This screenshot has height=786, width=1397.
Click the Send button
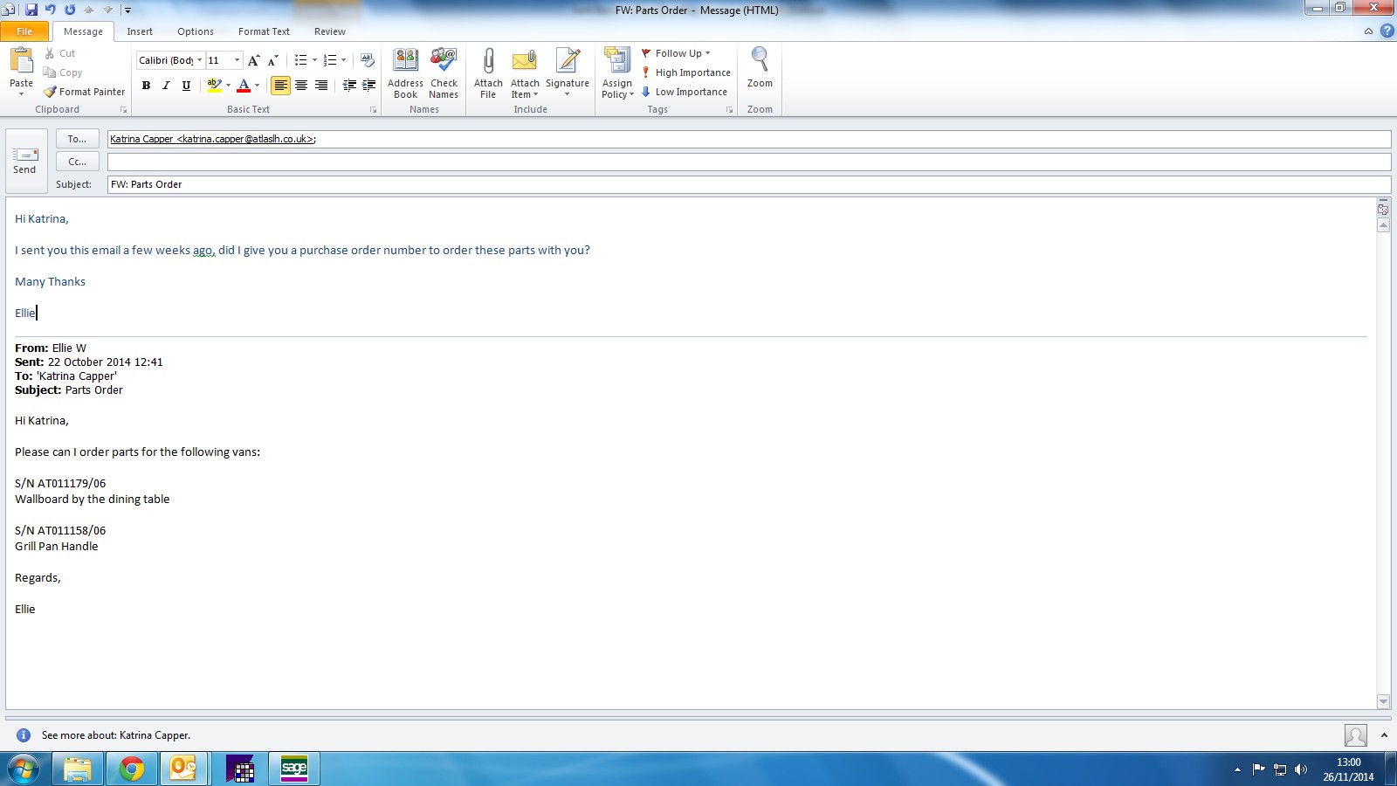point(25,161)
